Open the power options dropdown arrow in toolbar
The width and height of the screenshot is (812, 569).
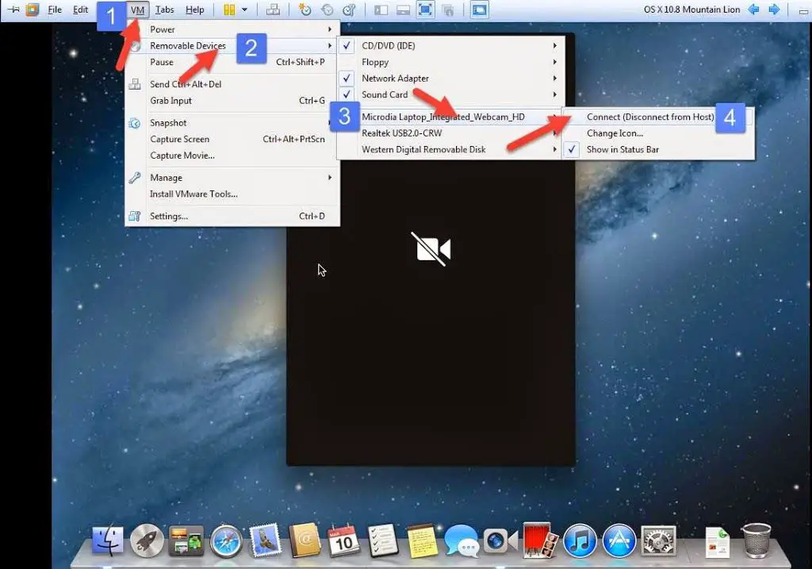click(x=244, y=10)
